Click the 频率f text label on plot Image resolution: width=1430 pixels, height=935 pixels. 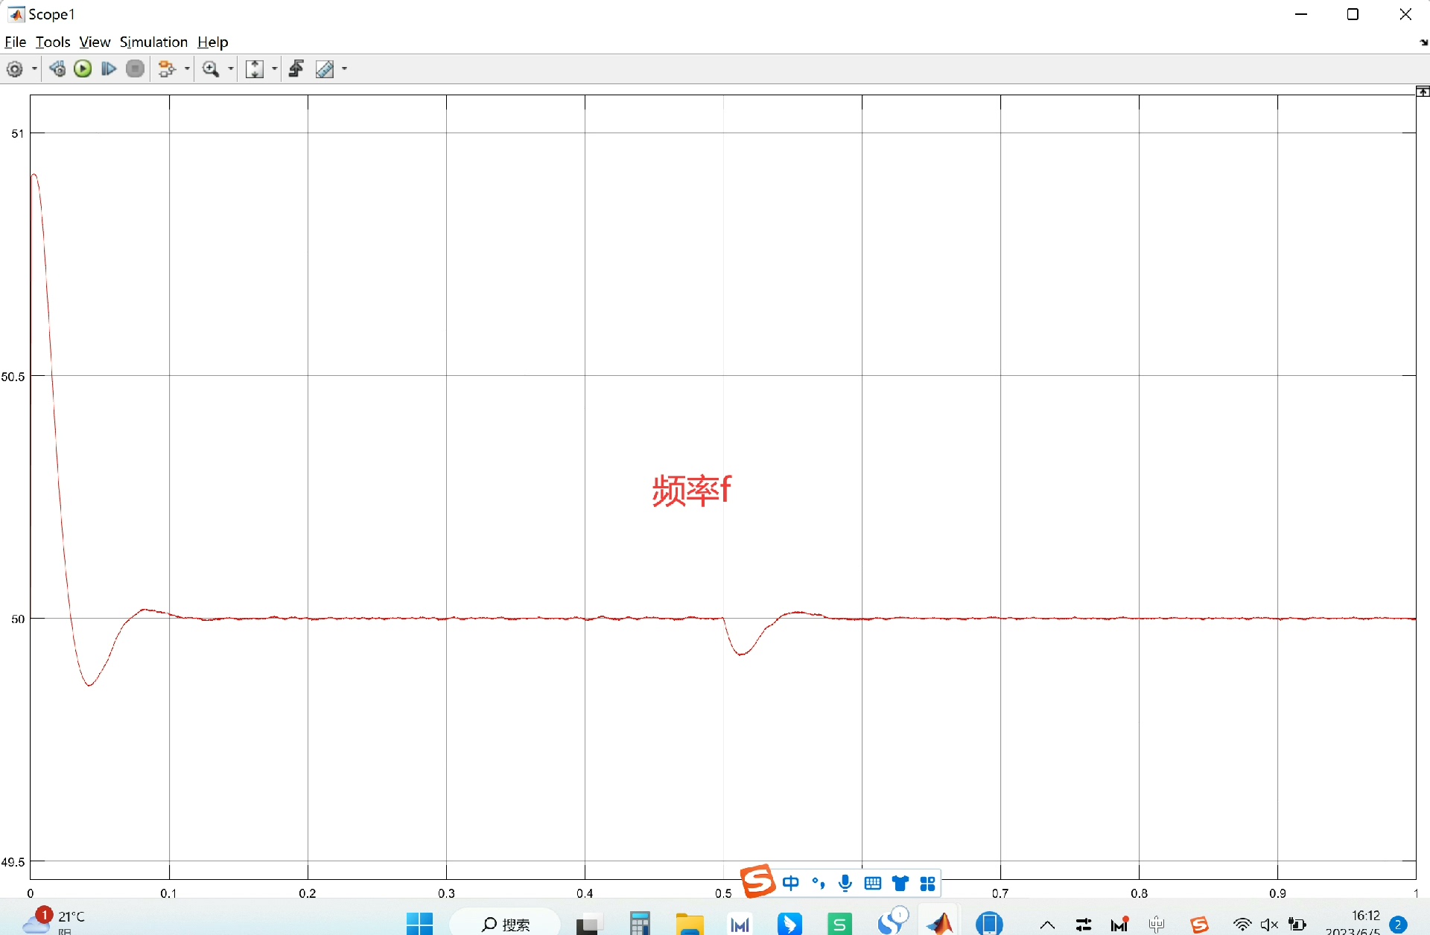pyautogui.click(x=692, y=491)
